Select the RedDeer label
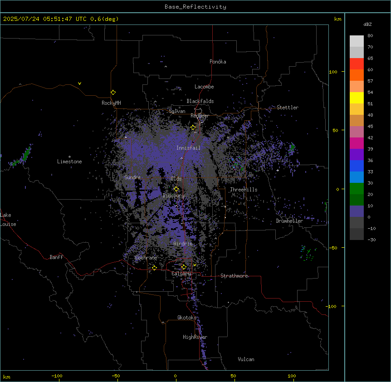The image size is (391, 382). pos(200,116)
